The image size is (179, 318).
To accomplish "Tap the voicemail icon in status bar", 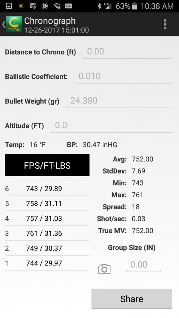I will (69, 6).
